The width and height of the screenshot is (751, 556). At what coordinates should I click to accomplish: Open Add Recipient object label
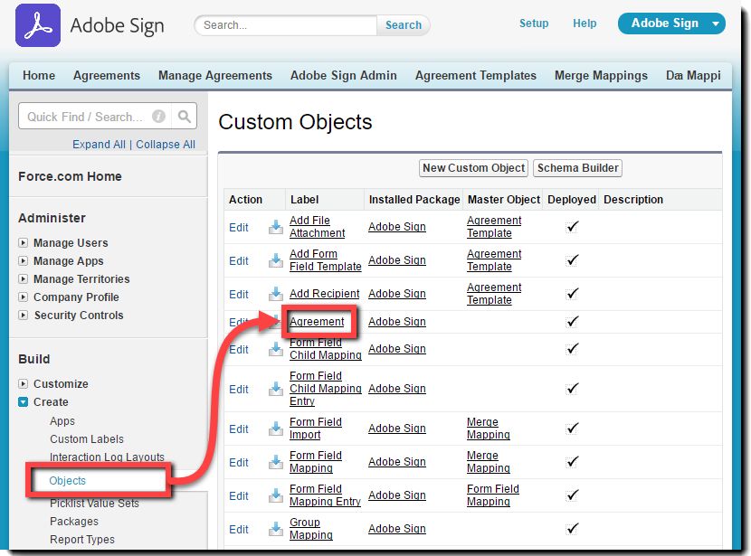(x=324, y=294)
